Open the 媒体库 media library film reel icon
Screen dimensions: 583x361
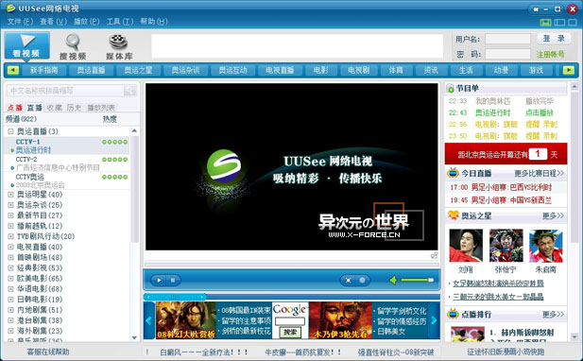pyautogui.click(x=119, y=46)
